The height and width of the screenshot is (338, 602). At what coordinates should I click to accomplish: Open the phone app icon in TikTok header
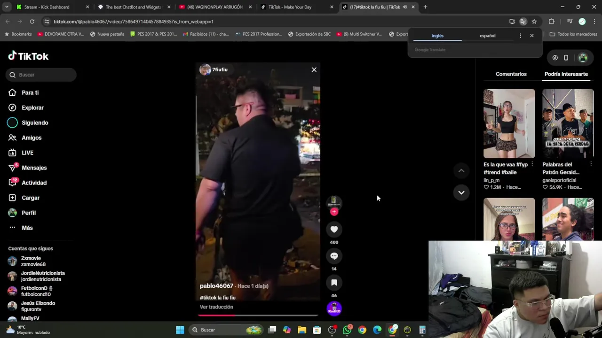click(x=566, y=58)
